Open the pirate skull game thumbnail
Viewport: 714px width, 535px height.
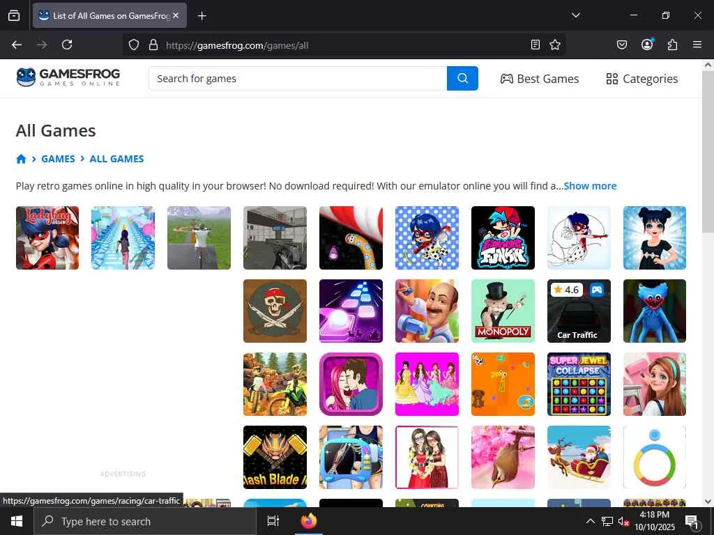275,311
